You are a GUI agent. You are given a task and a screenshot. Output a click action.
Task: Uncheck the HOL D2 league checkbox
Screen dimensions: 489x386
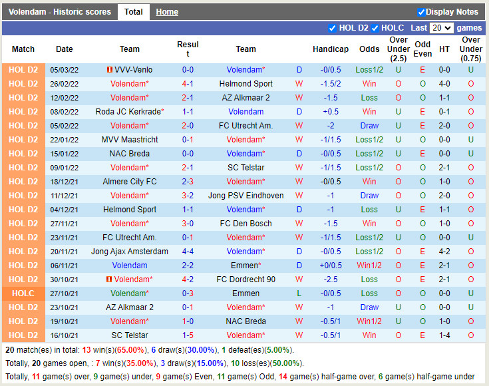332,28
